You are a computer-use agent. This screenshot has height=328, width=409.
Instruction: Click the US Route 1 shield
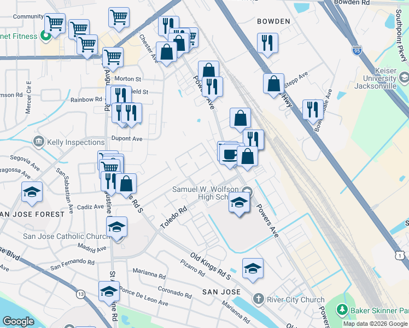tap(399, 256)
